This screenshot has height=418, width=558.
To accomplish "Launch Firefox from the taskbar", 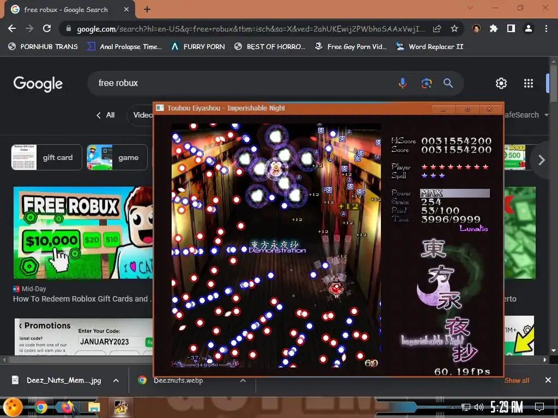I will coord(67,407).
